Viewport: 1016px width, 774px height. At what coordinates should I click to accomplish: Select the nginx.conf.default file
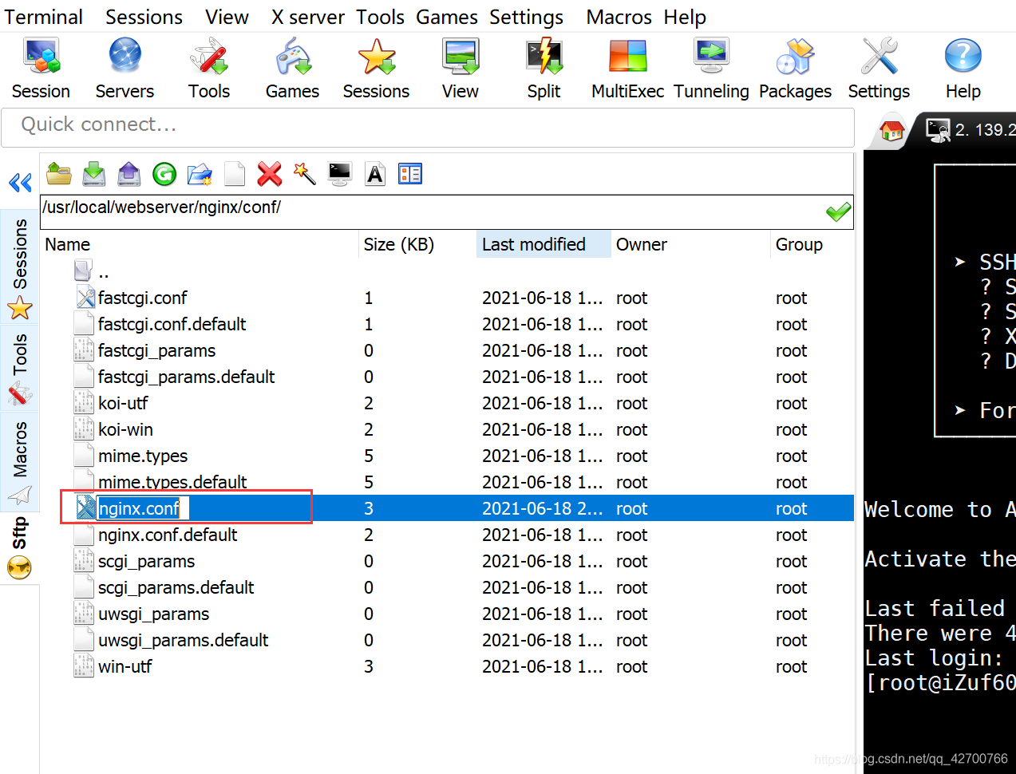coord(447,535)
